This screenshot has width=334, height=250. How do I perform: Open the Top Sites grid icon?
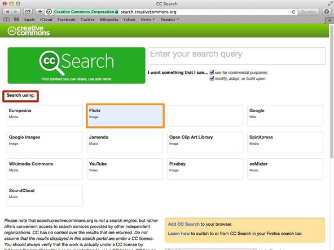point(16,20)
